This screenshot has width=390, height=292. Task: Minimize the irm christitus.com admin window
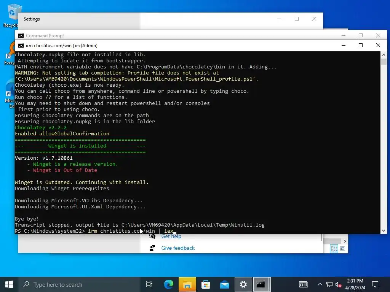click(x=344, y=46)
